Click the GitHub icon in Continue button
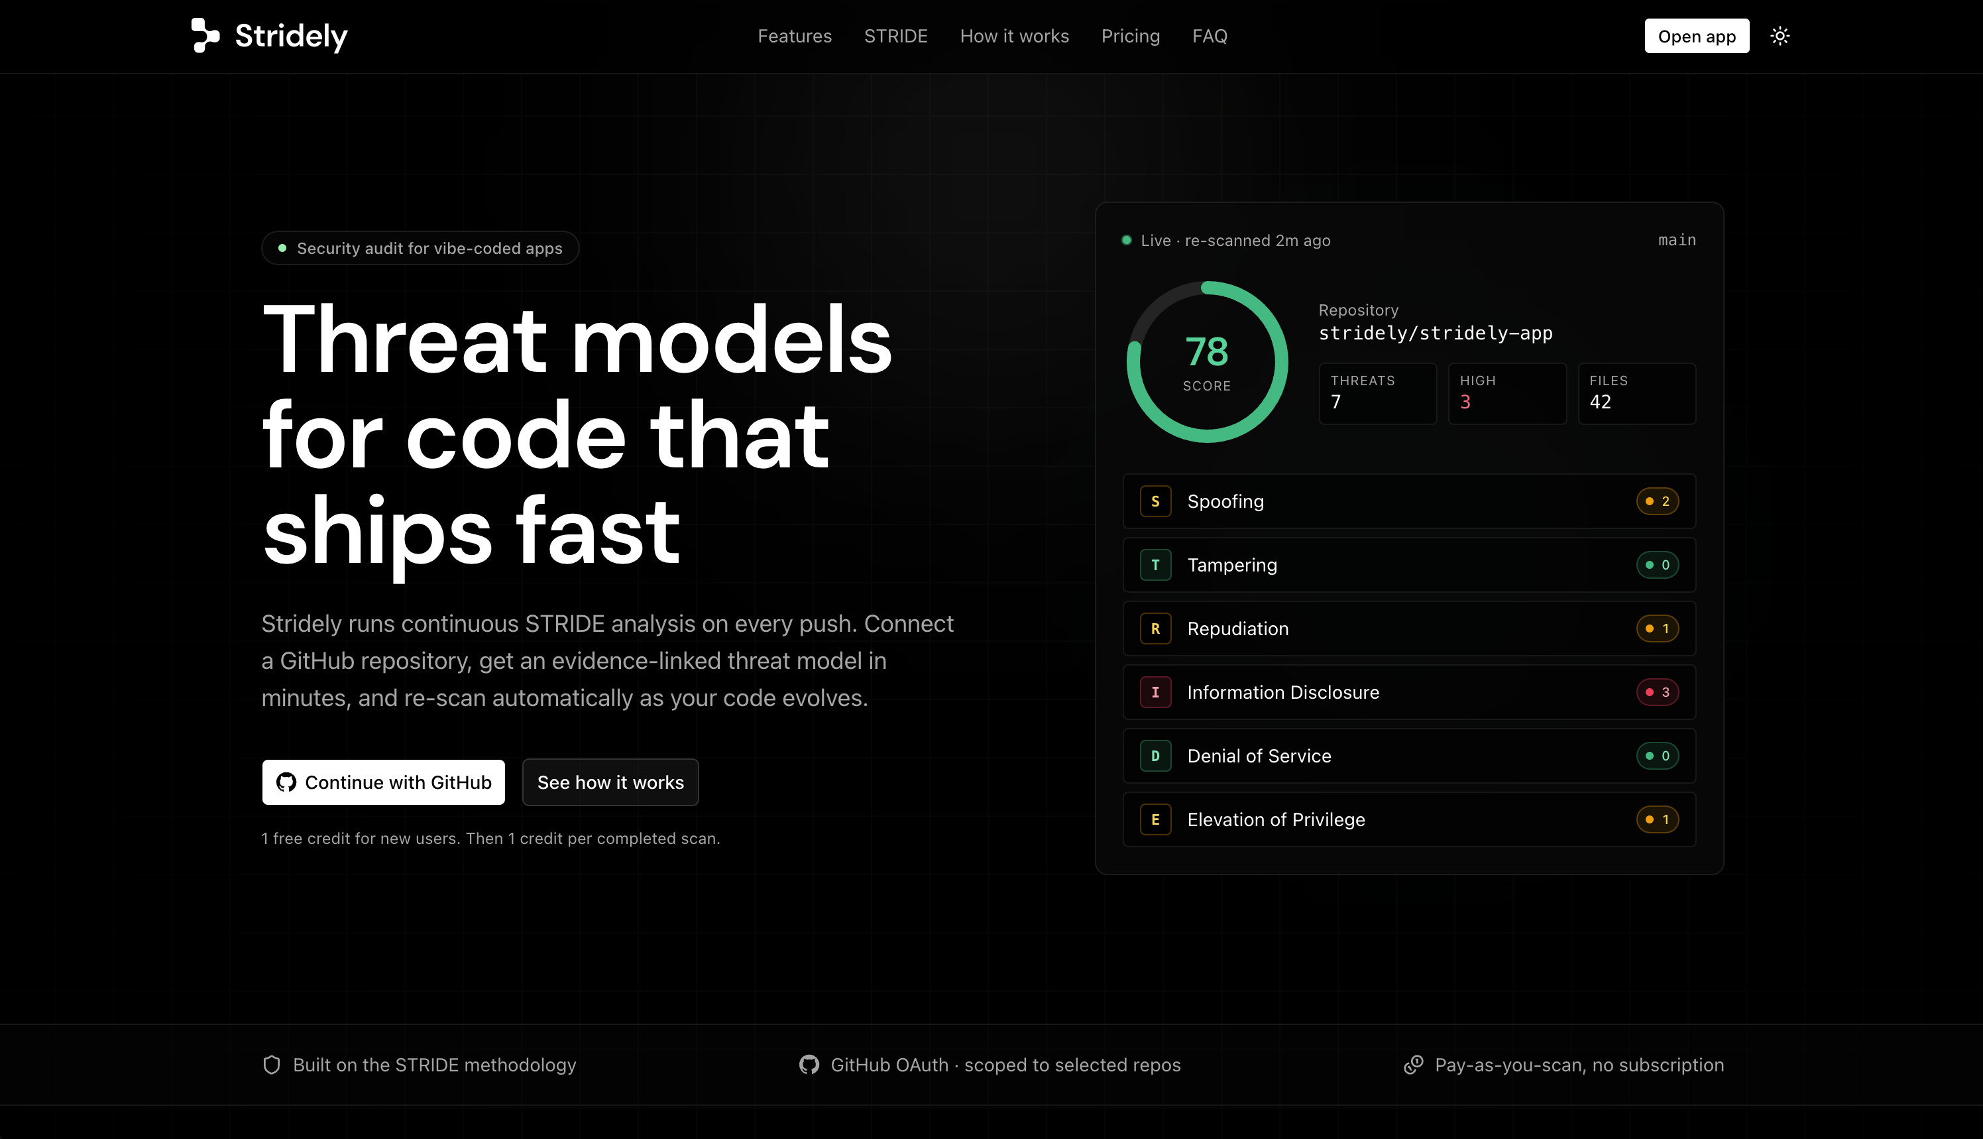1983x1139 pixels. pos(286,782)
